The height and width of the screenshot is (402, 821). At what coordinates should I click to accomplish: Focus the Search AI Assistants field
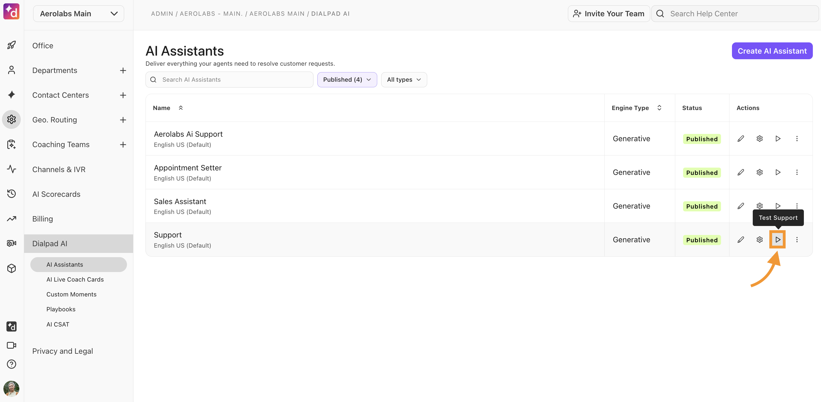click(229, 80)
